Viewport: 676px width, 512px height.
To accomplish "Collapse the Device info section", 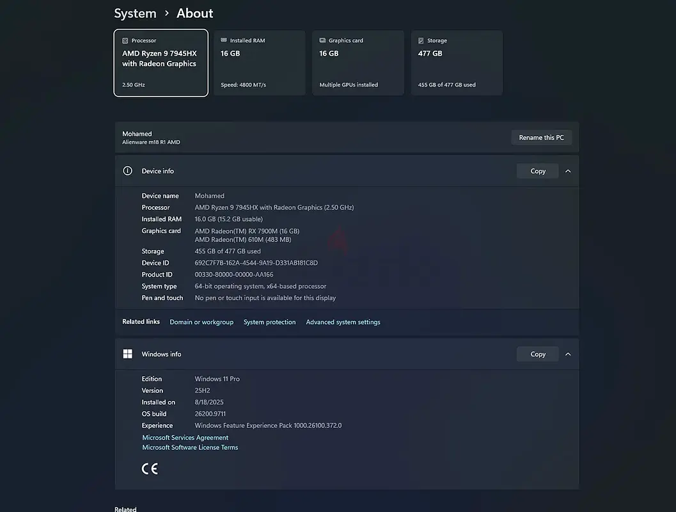I will click(x=568, y=172).
